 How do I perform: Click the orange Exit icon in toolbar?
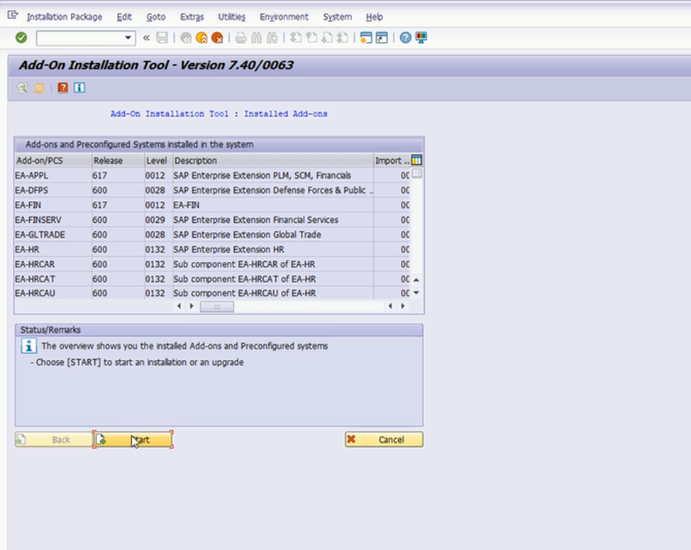click(x=201, y=38)
